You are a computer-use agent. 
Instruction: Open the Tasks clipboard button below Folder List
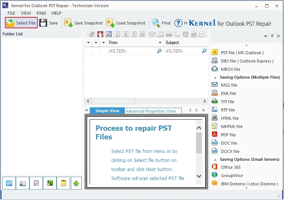tap(36, 183)
